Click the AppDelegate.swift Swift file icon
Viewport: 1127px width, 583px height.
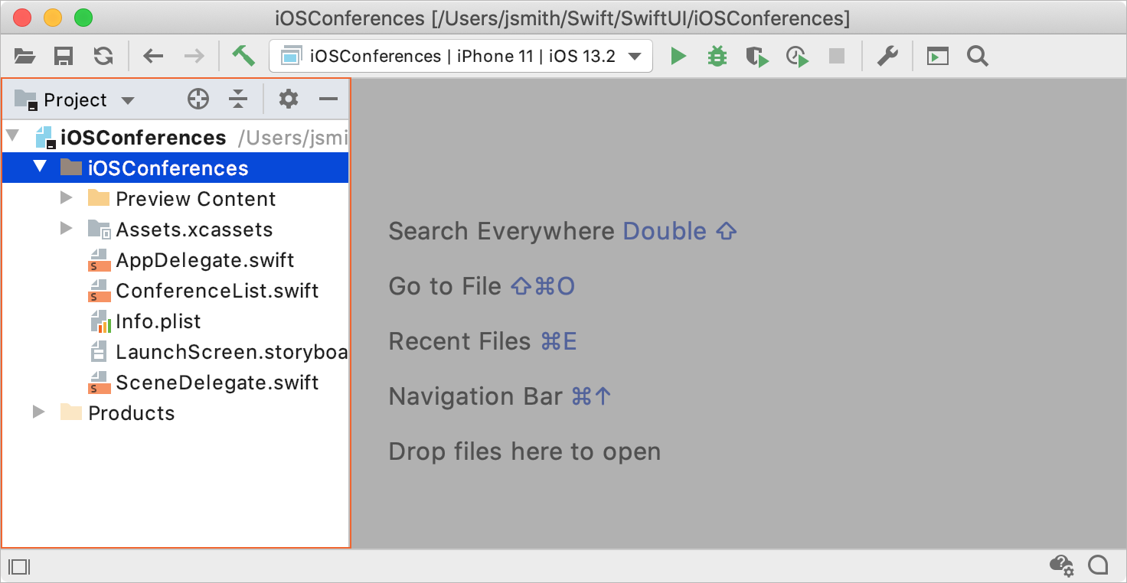pos(99,260)
